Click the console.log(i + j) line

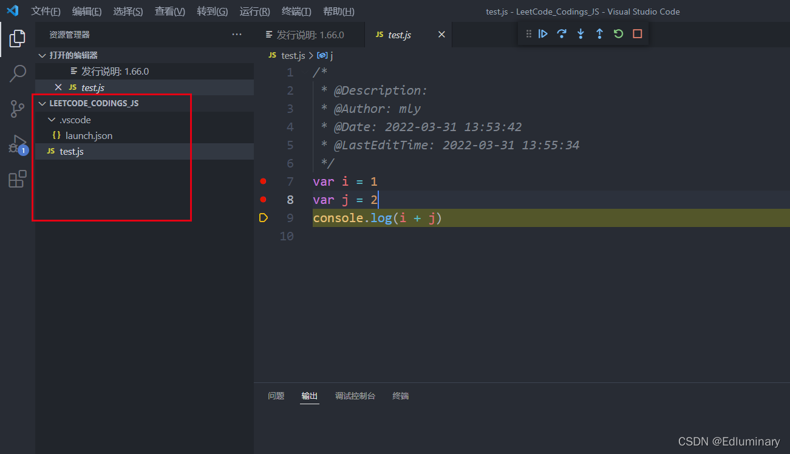[x=377, y=218]
